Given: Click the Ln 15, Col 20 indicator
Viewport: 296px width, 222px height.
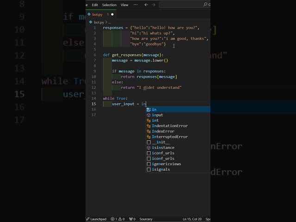Looking at the screenshot, I should point(192,219).
